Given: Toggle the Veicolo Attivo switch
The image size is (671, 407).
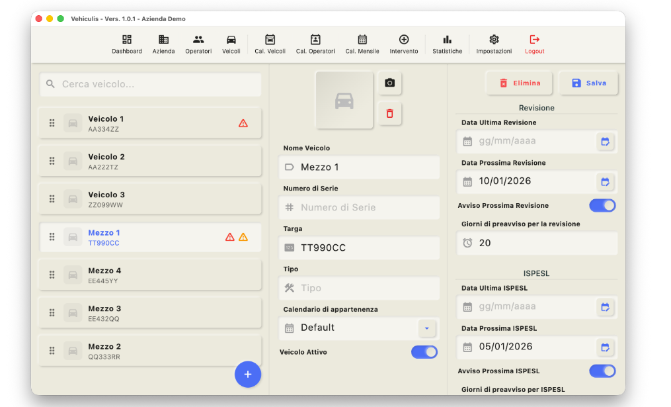Looking at the screenshot, I should pyautogui.click(x=424, y=352).
